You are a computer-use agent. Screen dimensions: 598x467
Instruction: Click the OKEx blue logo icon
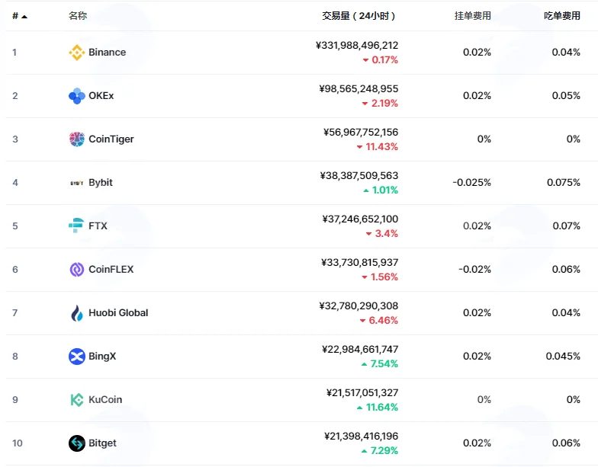coord(76,96)
